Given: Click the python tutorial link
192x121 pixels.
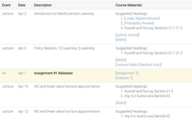Looking at the screenshot, I should [x=127, y=35].
